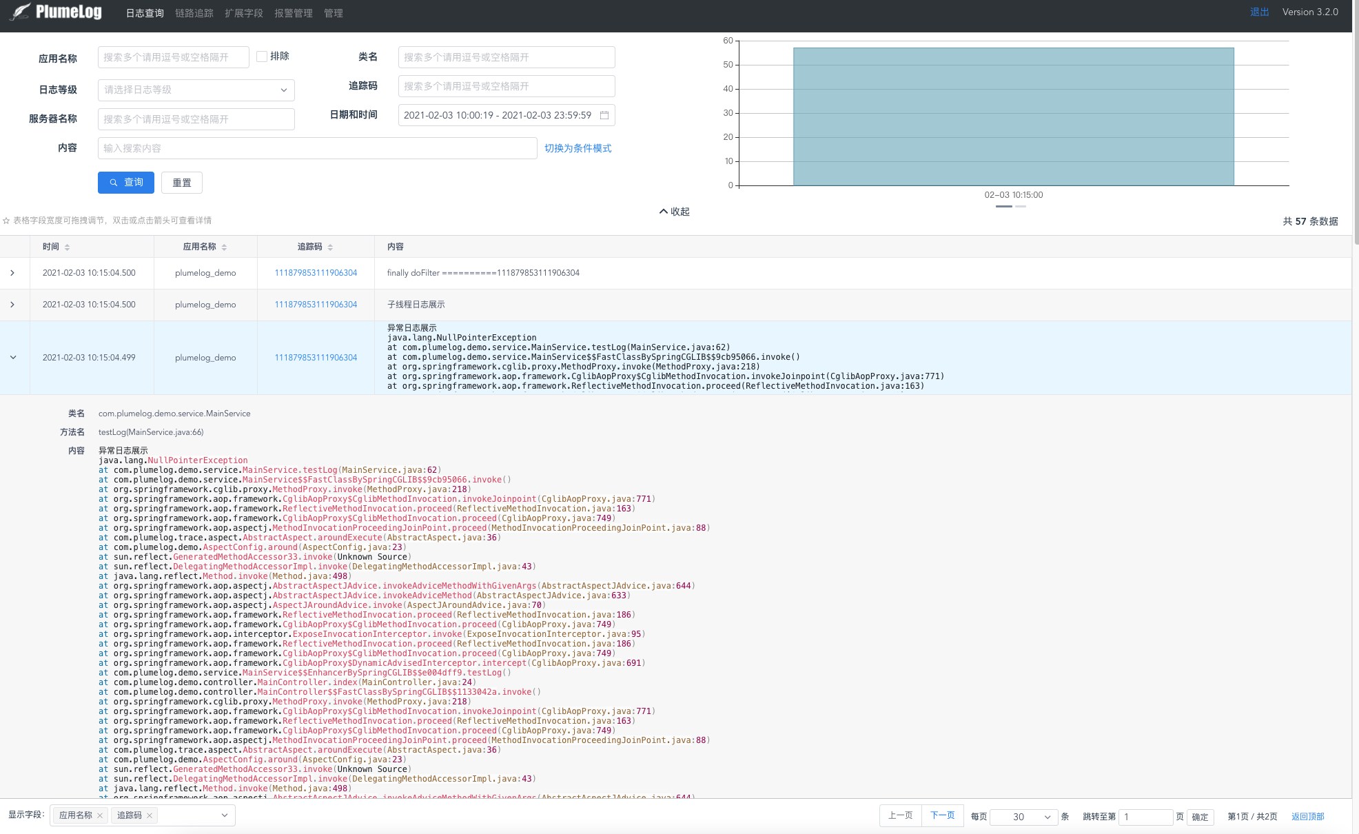Image resolution: width=1359 pixels, height=834 pixels.
Task: Expand the first log row details
Action: pos(12,273)
